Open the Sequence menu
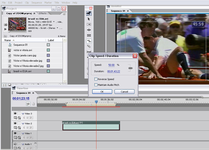The image size is (209, 150). (37, 2)
